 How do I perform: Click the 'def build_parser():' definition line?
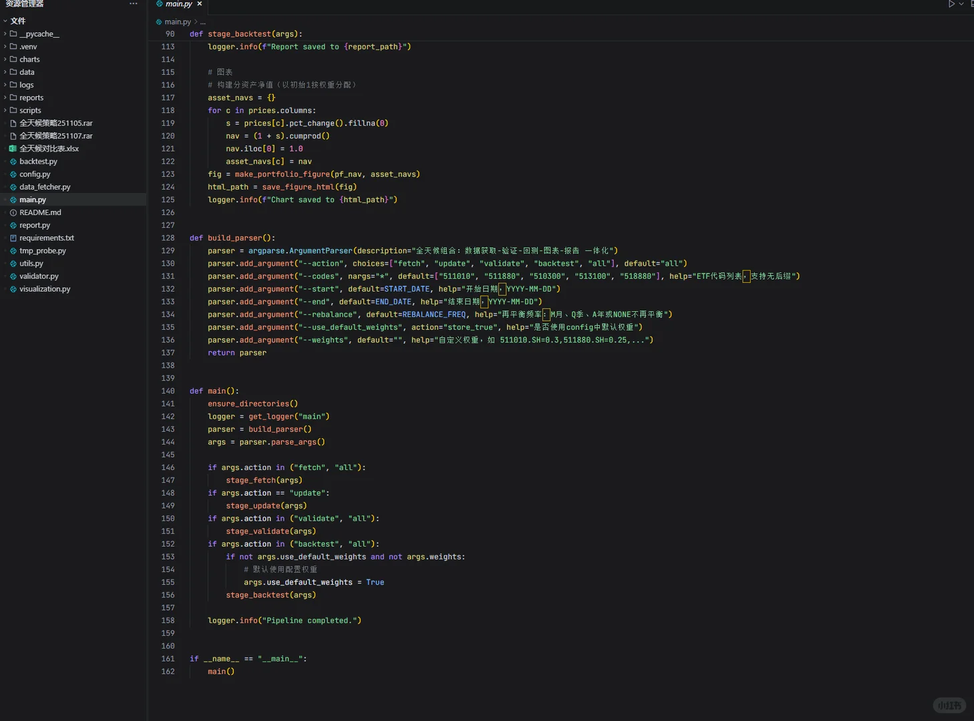232,238
